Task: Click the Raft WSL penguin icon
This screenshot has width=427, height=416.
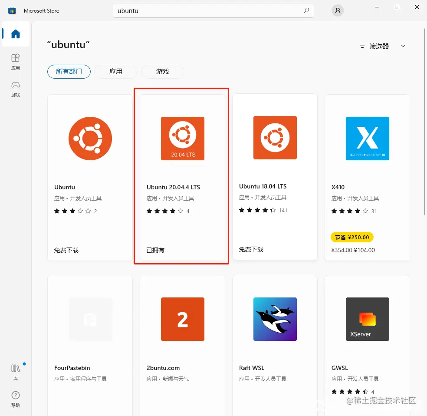Action: coord(275,319)
